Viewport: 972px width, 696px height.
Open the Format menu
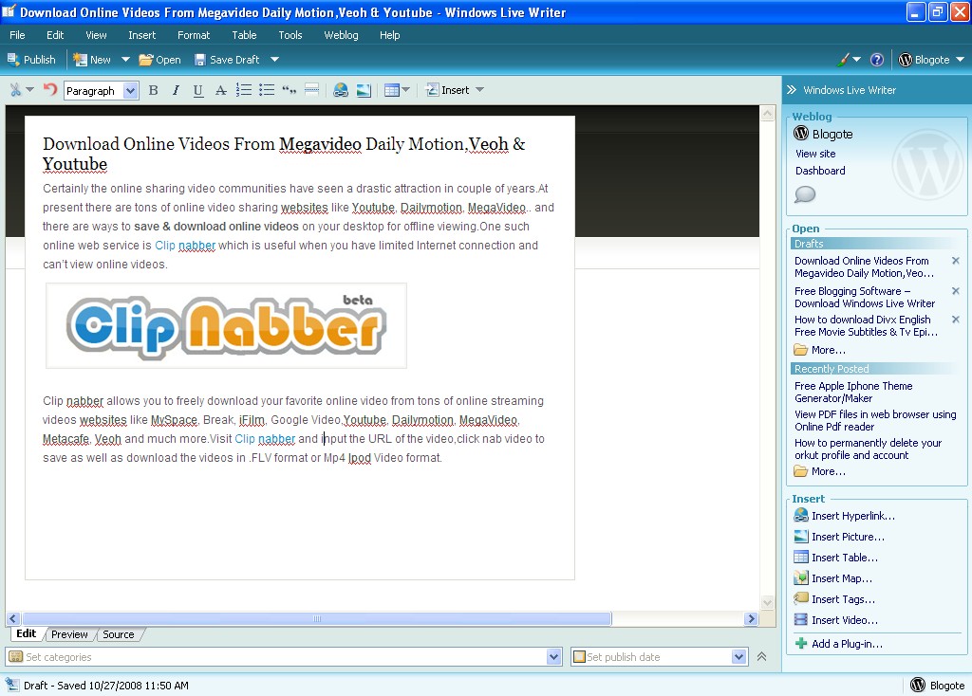point(194,35)
